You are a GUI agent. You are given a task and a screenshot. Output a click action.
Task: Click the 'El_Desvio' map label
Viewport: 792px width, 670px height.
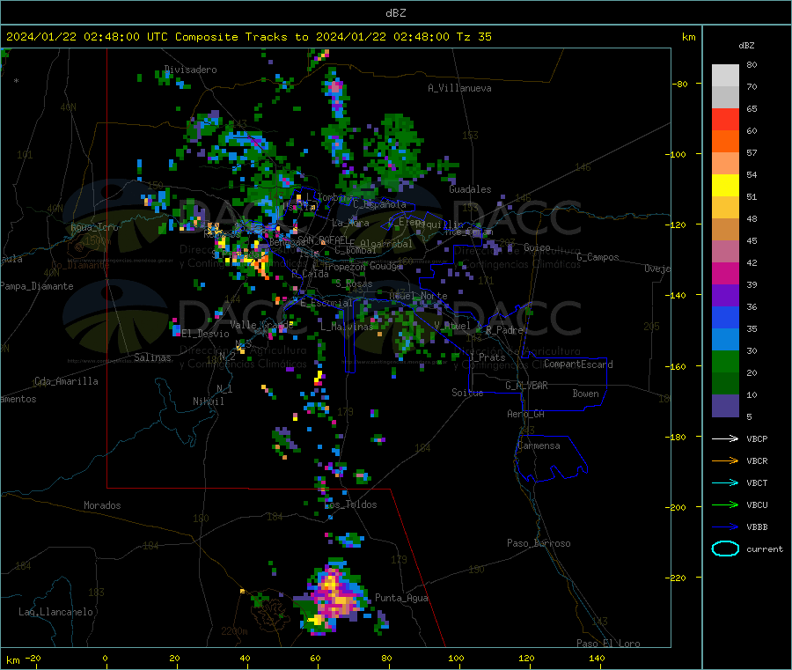206,334
